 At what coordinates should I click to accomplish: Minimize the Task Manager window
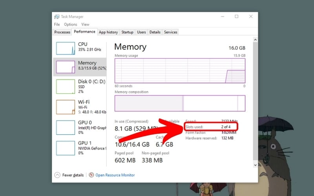(x=223, y=16)
